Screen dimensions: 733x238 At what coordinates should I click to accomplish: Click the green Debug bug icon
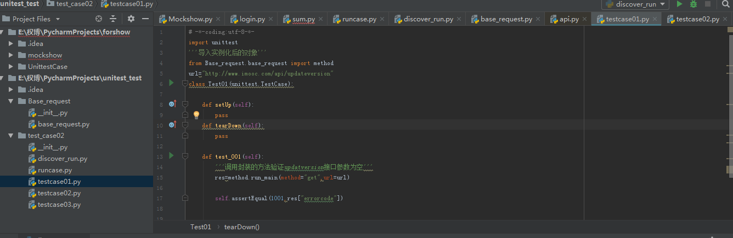pos(693,4)
